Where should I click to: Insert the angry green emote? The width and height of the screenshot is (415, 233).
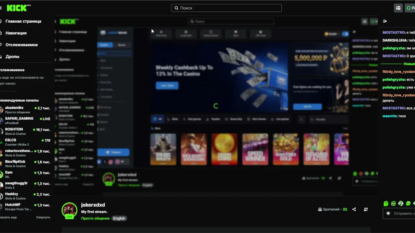coord(393,204)
